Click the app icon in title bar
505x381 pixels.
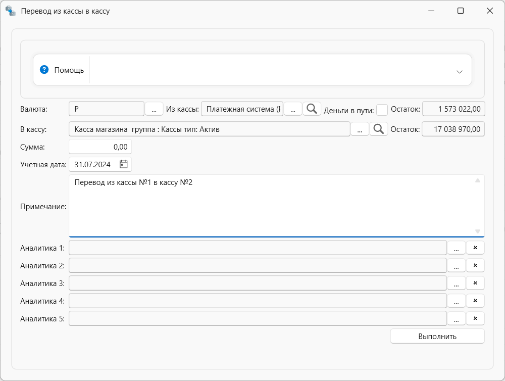[x=10, y=11]
